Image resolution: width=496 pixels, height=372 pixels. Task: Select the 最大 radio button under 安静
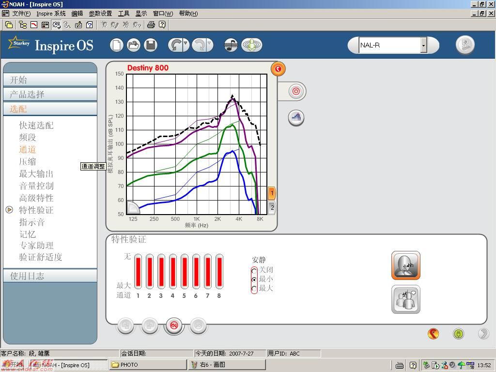coord(254,289)
